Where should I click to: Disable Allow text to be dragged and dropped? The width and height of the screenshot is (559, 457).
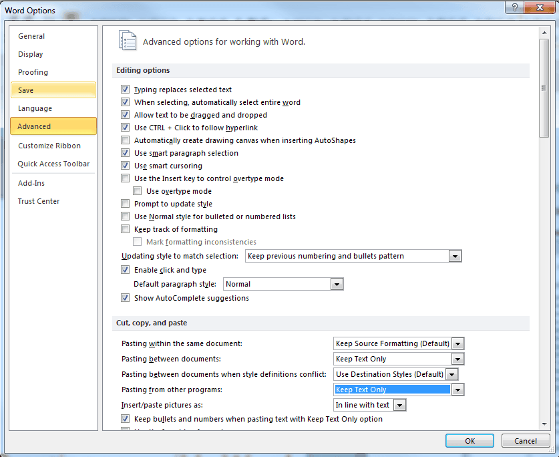125,114
